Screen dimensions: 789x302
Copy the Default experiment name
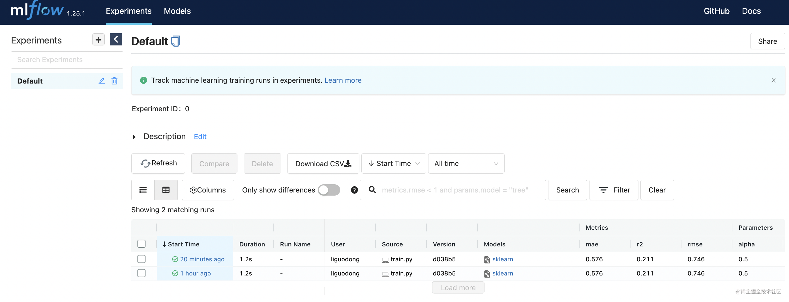click(175, 41)
